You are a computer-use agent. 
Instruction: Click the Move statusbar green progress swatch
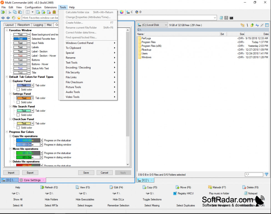pyautogui.click(x=28, y=153)
